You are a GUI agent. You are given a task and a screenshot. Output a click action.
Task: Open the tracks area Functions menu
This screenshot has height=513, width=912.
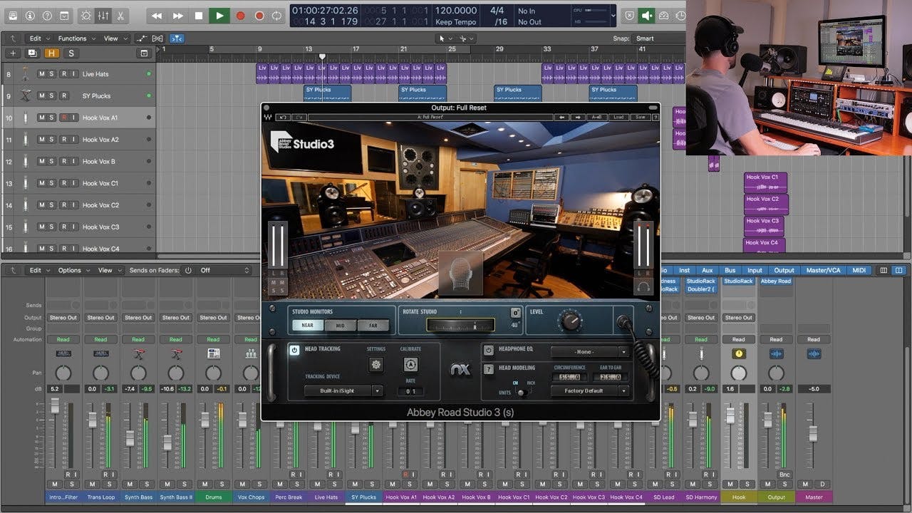click(76, 38)
